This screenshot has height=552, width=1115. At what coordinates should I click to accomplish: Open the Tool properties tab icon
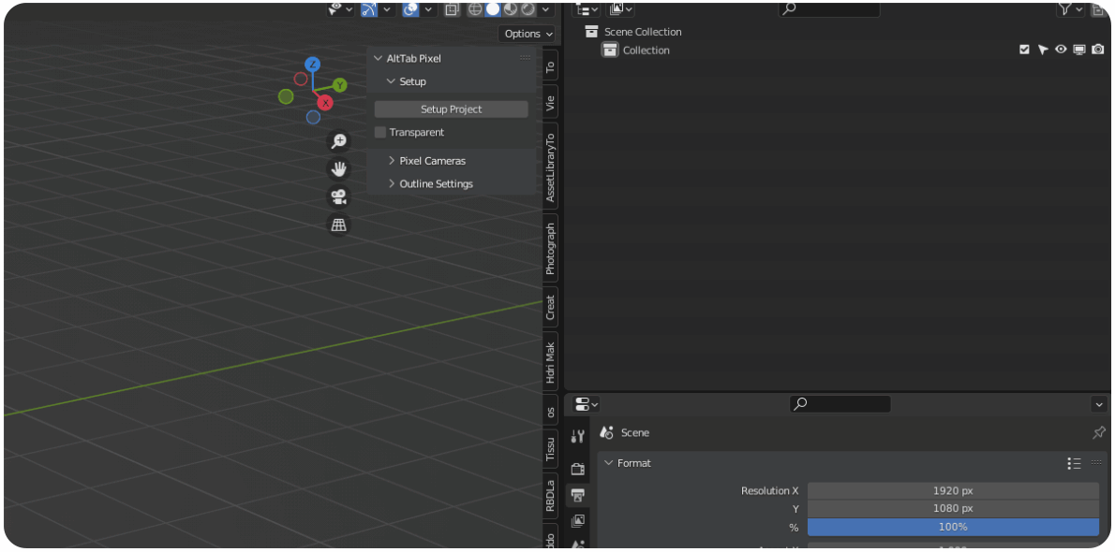[x=577, y=437]
